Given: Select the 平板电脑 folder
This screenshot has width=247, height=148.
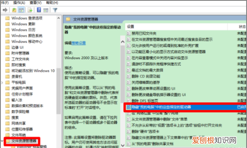Looking at the screenshot, I should pos(19,82).
